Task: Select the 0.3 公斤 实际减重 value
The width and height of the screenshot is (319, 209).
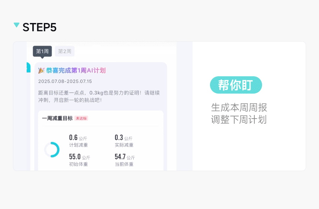Action: [123, 138]
